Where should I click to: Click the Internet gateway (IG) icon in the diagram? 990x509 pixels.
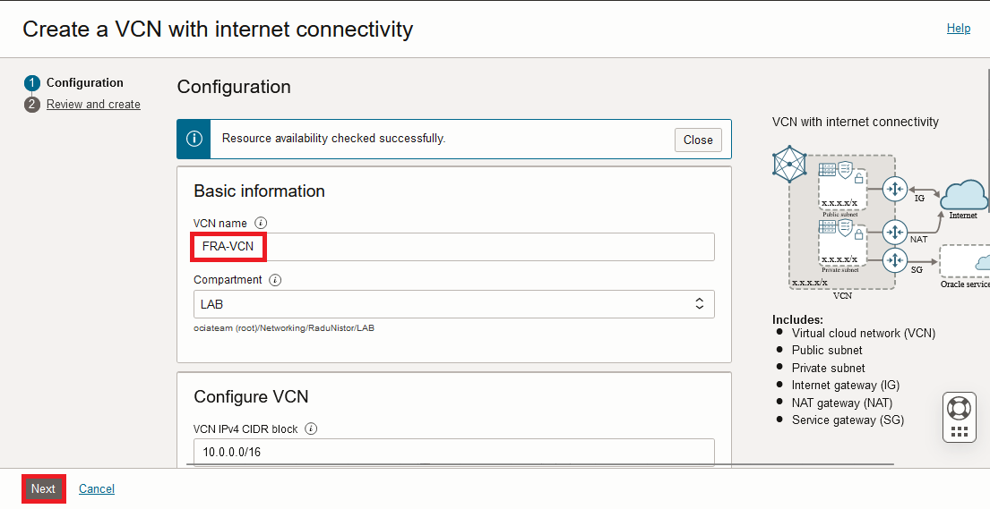894,190
